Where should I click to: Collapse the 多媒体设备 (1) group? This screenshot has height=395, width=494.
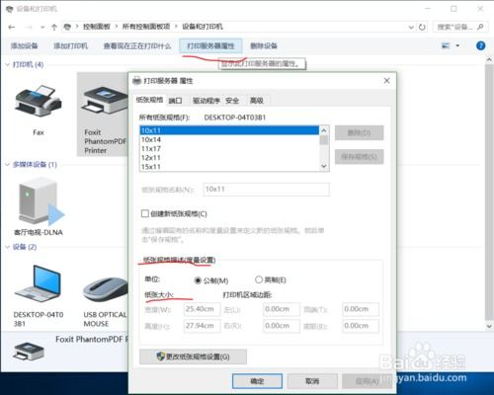pos(7,164)
